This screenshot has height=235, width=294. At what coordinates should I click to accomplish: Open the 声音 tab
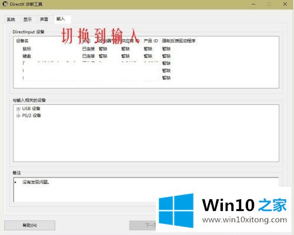pyautogui.click(x=44, y=19)
